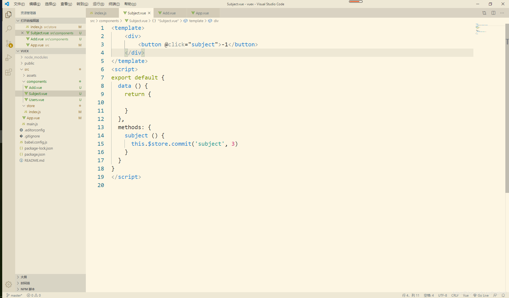
Task: Open the .gitignore file
Action: click(x=50, y=136)
